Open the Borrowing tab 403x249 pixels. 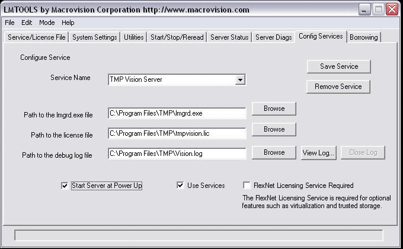[363, 37]
